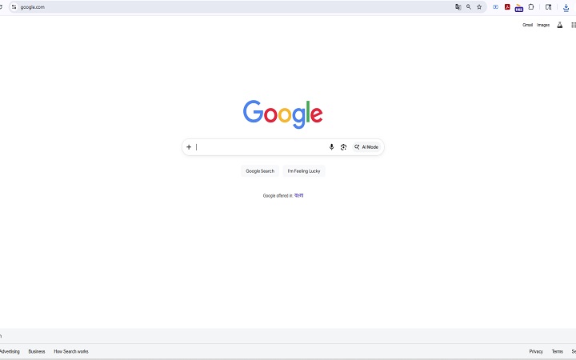Open Search Labs flask icon
The width and height of the screenshot is (576, 360).
click(x=559, y=25)
